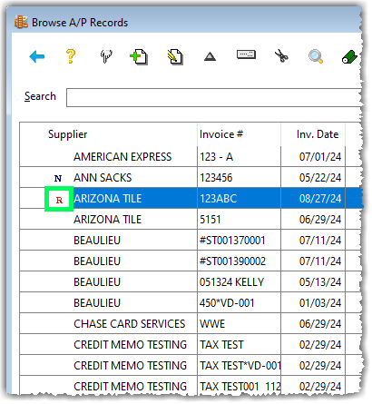
Task: Click the Browse A/P Records title bar icon
Action: click(x=21, y=23)
